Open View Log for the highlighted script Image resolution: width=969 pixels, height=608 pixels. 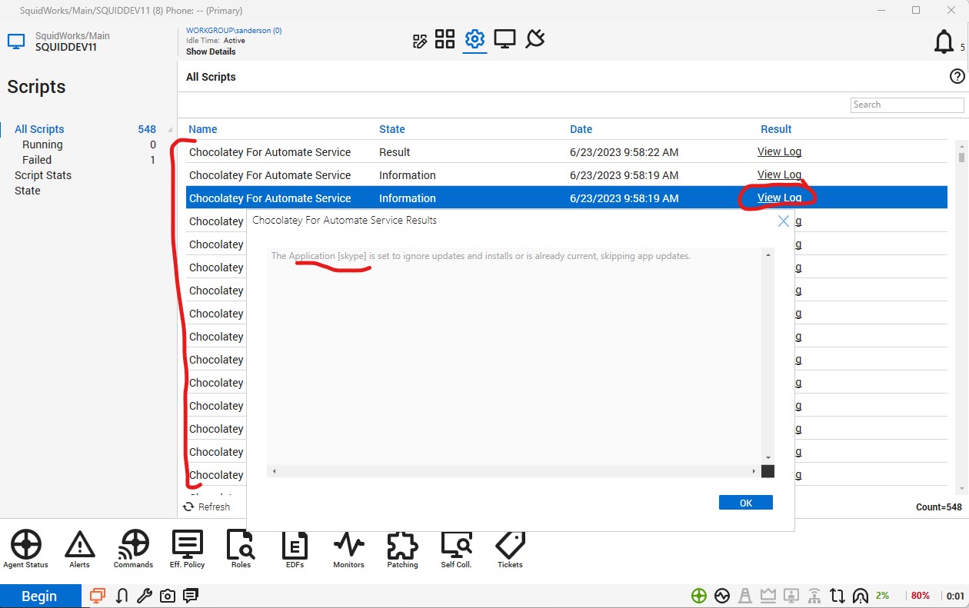(779, 198)
